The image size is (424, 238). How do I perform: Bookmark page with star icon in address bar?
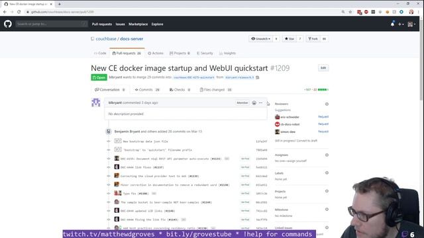(x=350, y=12)
